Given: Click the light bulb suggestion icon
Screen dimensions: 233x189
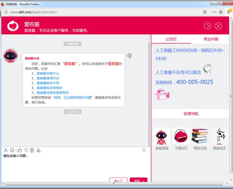Looking at the screenshot, I should pyautogui.click(x=26, y=150).
